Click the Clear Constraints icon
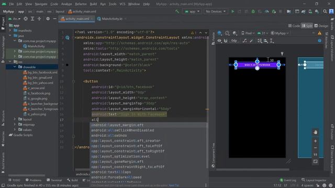This screenshot has width=335, height=188. 244,41
